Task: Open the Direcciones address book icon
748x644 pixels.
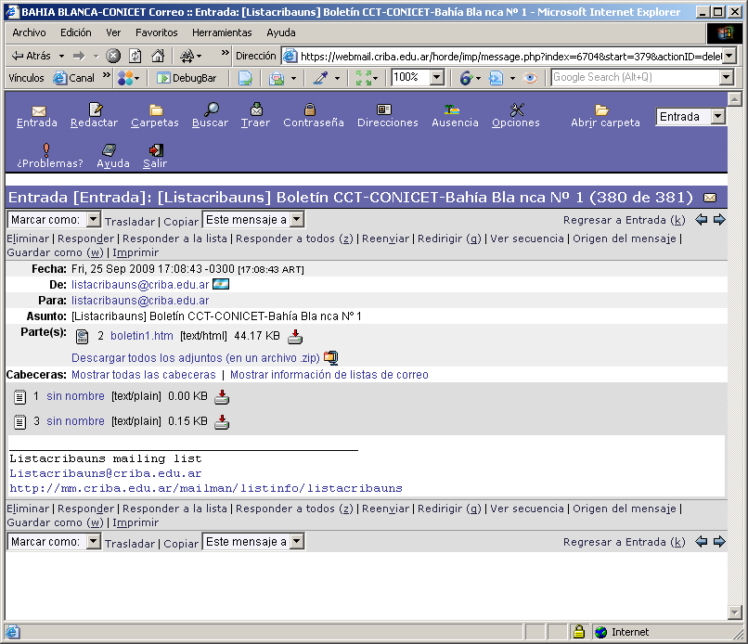Action: coord(386,109)
